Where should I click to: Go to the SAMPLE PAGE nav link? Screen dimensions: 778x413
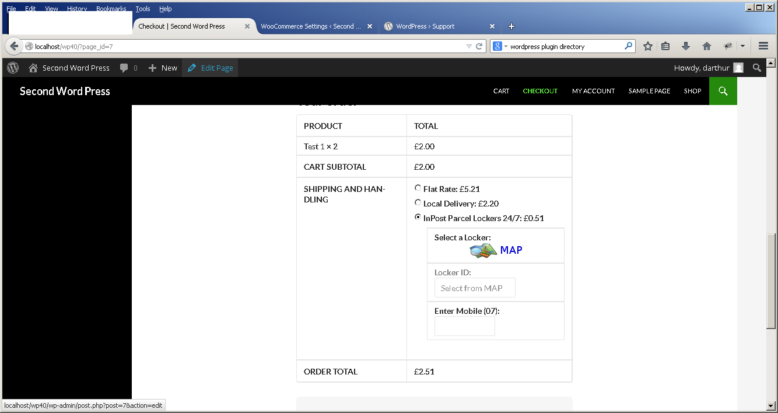tap(649, 91)
